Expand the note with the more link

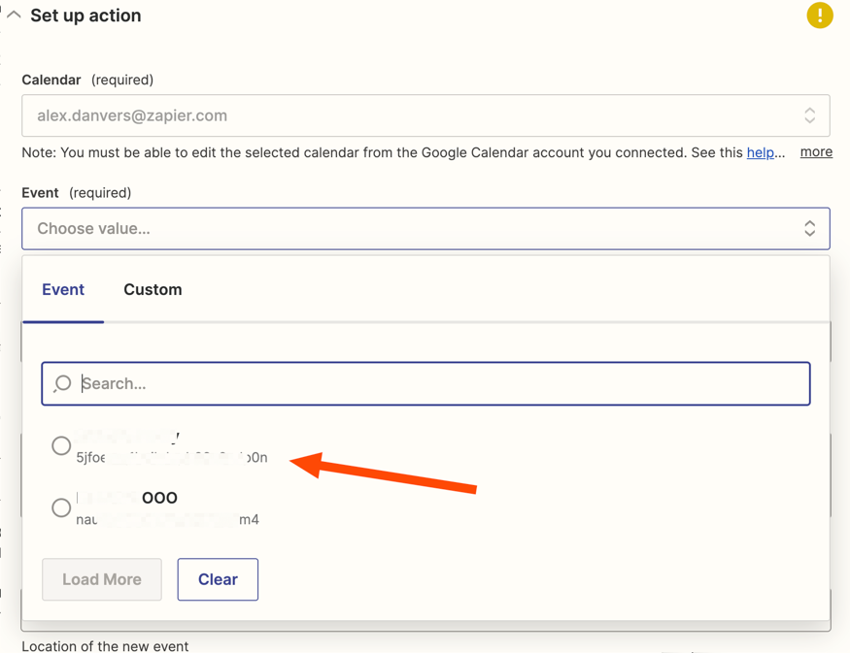(816, 152)
